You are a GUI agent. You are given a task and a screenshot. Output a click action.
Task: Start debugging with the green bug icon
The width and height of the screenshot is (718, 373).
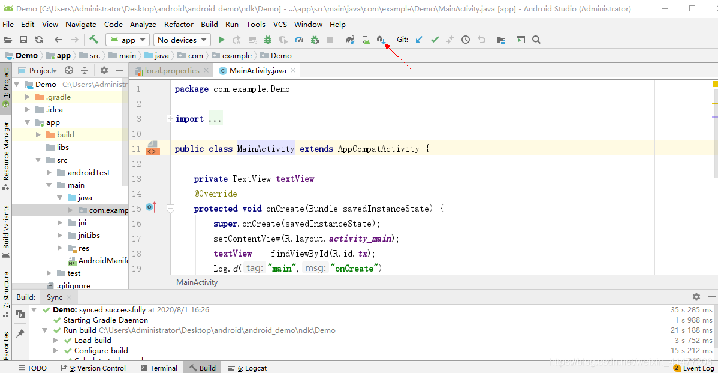pyautogui.click(x=268, y=40)
